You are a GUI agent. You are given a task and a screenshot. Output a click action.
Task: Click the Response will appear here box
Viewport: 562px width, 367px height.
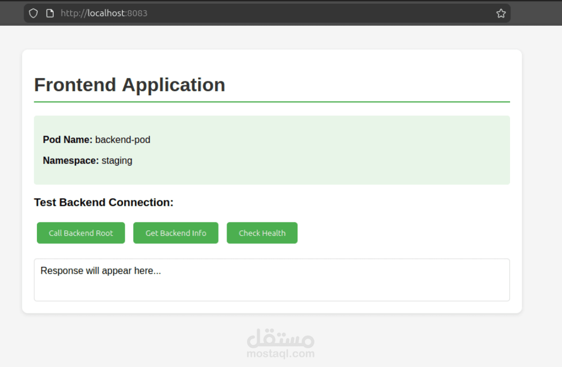click(272, 280)
